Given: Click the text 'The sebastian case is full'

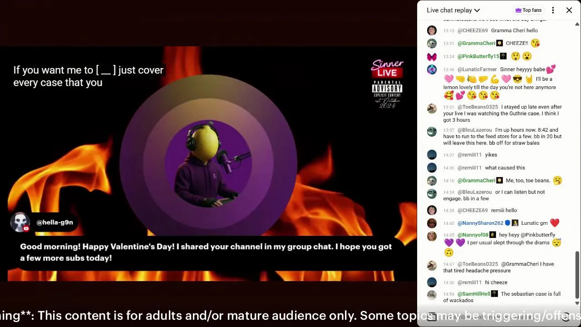Looking at the screenshot, I should tap(531, 294).
